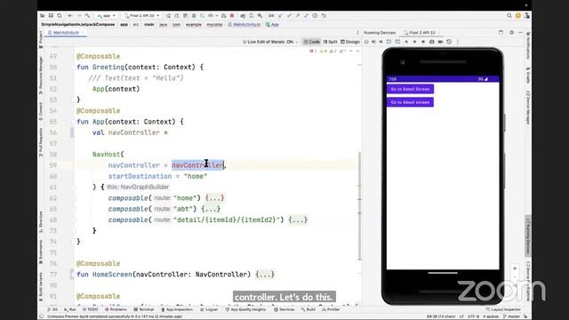Open the app run configuration dropdown
Viewport: 569px width, 320px height.
[106, 16]
